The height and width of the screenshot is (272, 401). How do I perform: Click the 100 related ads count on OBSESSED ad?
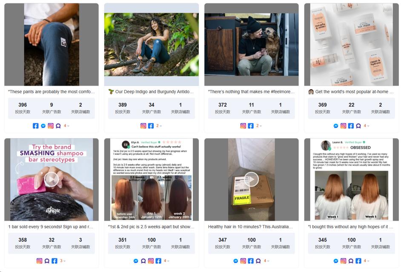(351, 240)
